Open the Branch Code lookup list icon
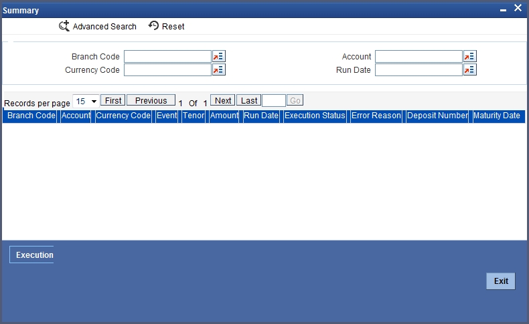The image size is (529, 324). (x=218, y=57)
